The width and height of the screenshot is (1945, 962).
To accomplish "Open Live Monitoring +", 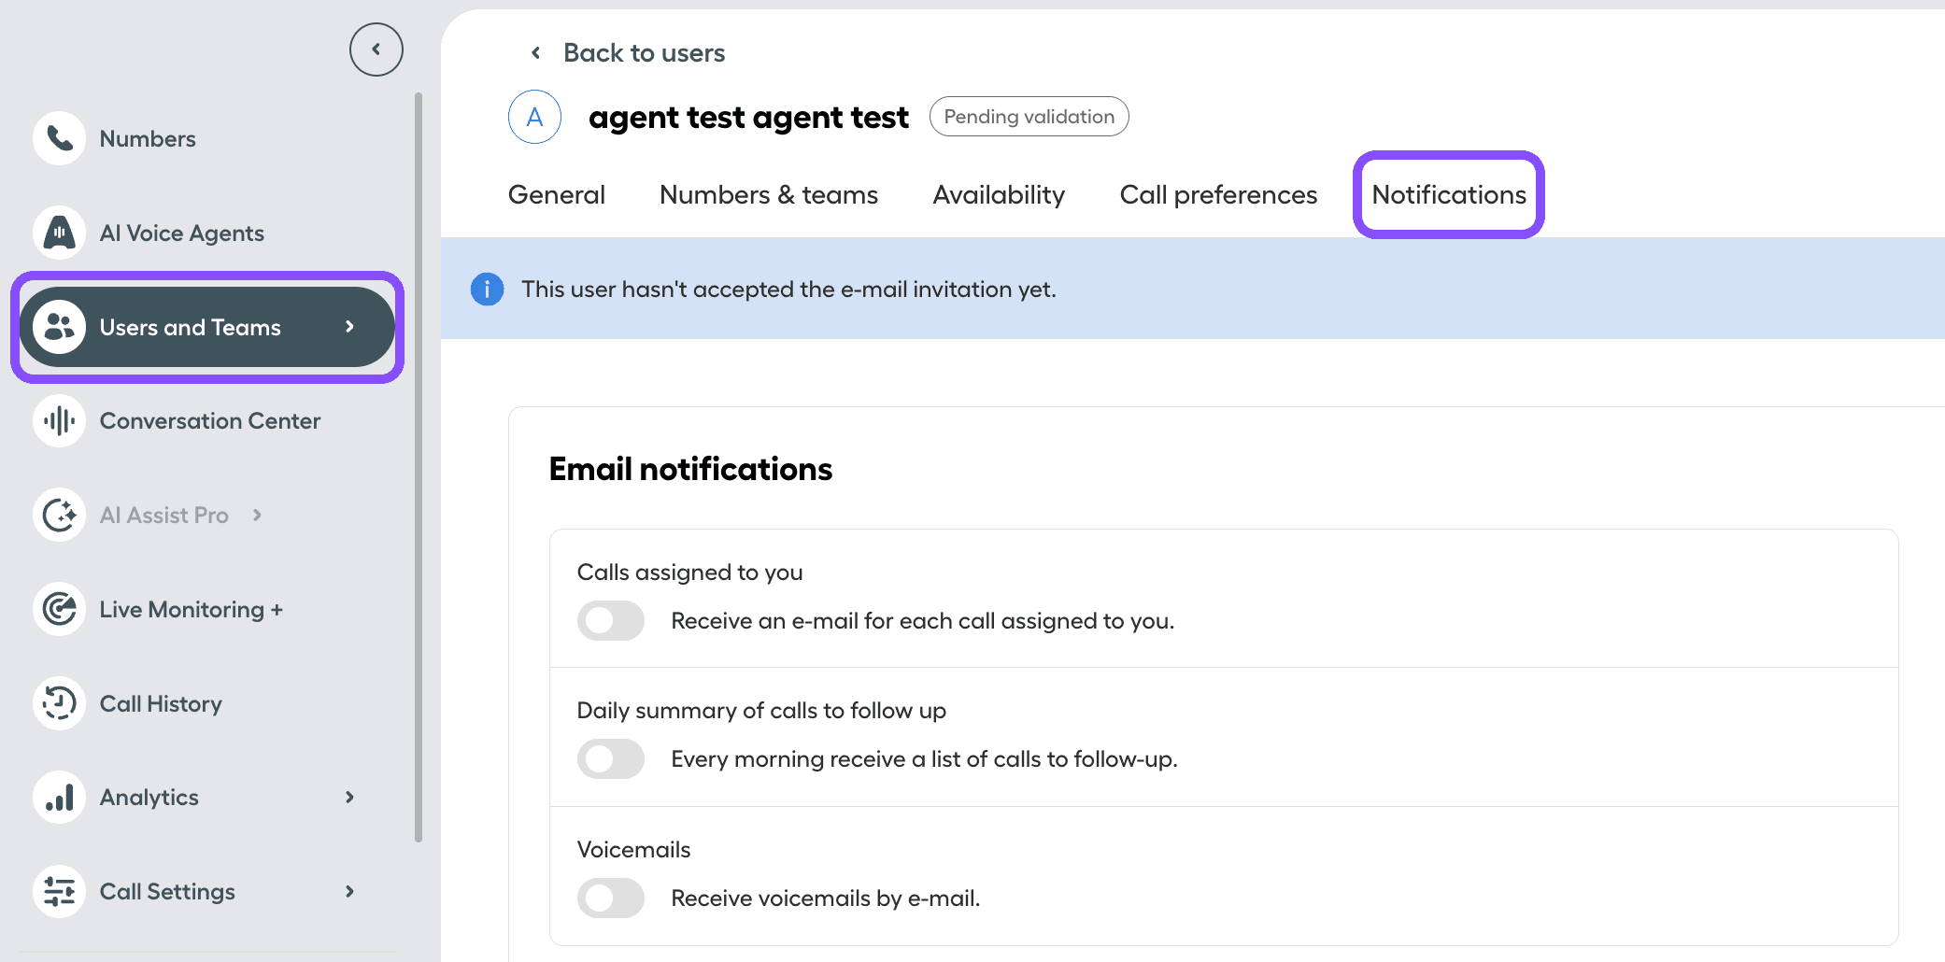I will 191,609.
